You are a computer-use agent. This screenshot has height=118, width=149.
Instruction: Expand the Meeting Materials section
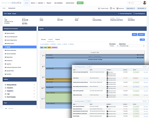click(x=34, y=85)
